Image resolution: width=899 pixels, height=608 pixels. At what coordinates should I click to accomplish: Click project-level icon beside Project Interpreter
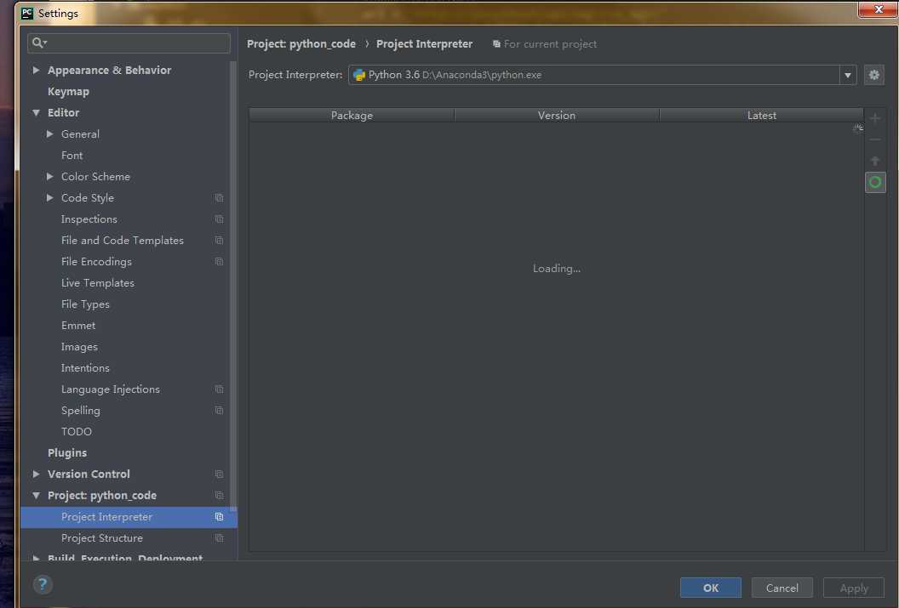(219, 517)
